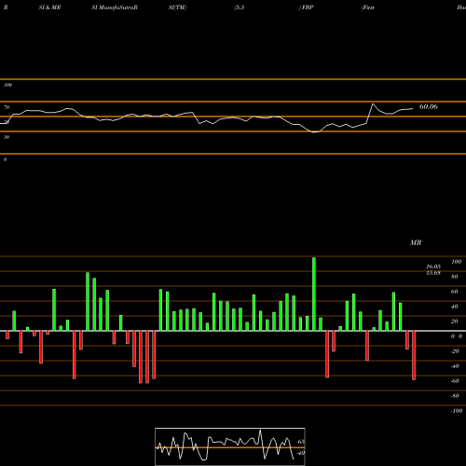Select the 16.05 value in MR panel
The height and width of the screenshot is (466, 466).
(433, 267)
